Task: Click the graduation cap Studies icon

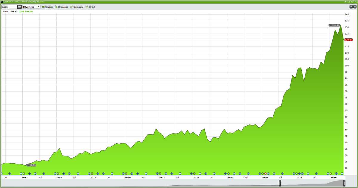Action: point(43,7)
